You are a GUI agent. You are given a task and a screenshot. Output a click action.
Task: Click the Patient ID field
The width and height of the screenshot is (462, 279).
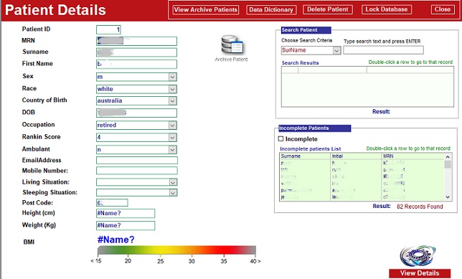coord(108,29)
